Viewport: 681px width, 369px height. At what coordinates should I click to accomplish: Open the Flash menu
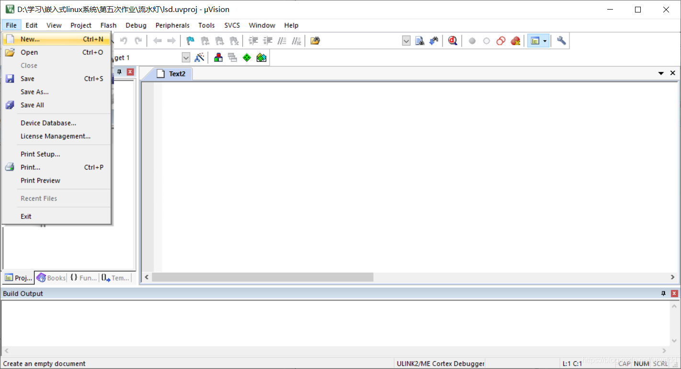(x=108, y=25)
